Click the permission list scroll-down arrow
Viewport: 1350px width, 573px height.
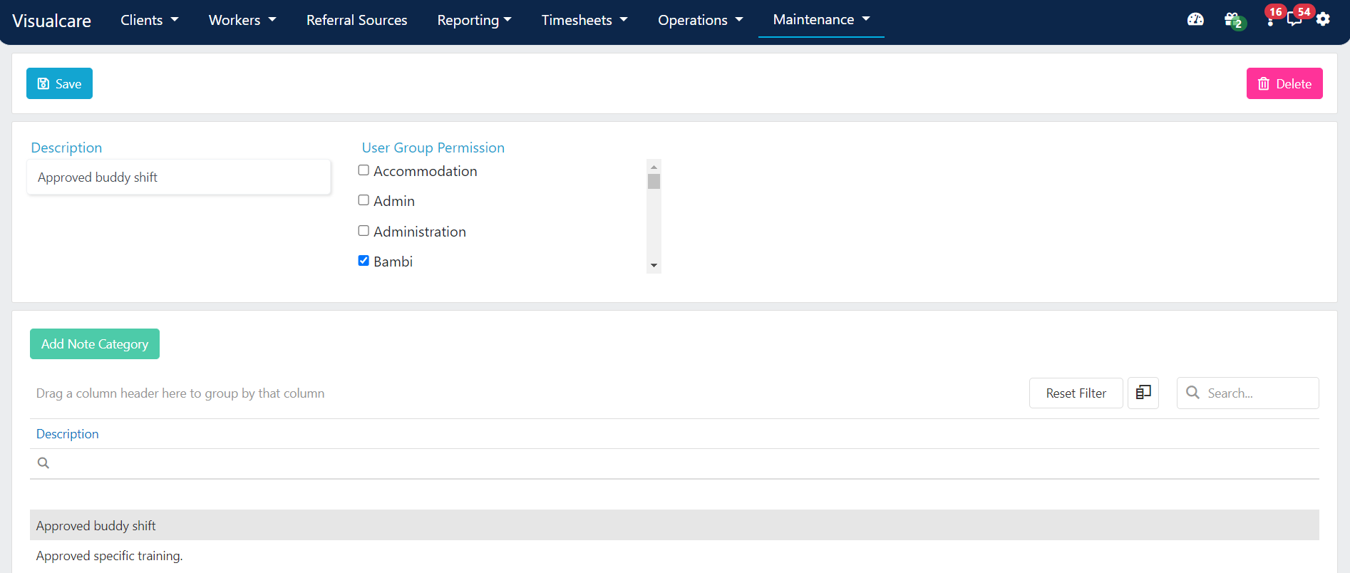654,266
